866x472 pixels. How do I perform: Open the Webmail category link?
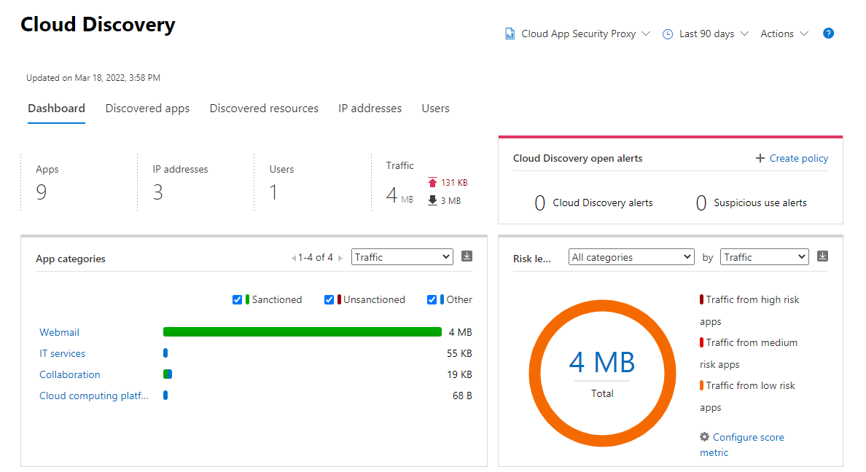(59, 332)
